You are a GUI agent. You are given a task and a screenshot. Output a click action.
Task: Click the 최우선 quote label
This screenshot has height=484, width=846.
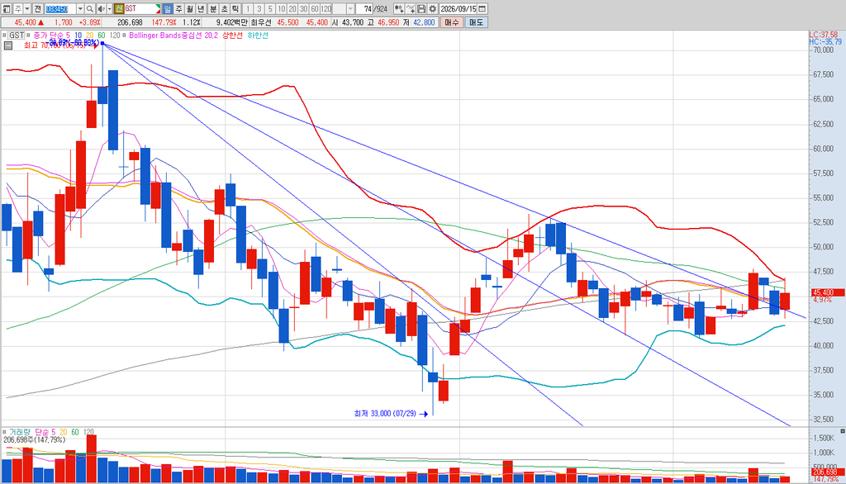(x=262, y=22)
